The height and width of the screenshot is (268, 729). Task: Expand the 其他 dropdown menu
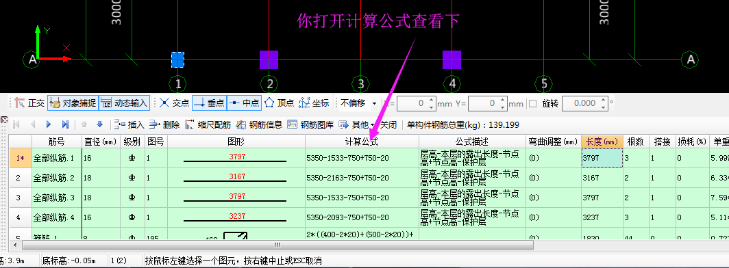pos(356,124)
